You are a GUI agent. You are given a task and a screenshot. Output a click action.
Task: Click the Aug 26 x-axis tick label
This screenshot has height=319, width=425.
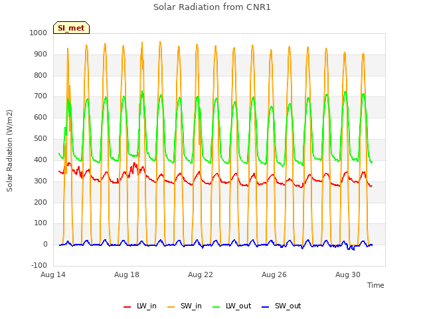[274, 274]
